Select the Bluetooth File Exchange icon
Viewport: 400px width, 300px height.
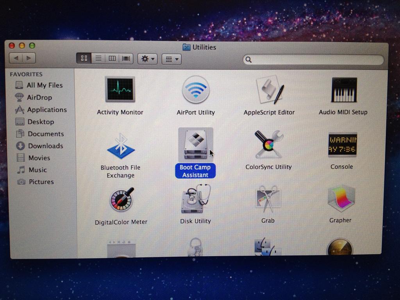[121, 146]
